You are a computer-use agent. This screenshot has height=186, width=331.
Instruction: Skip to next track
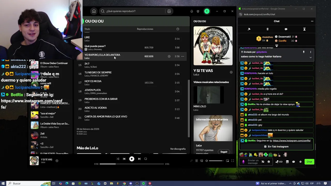(139, 159)
